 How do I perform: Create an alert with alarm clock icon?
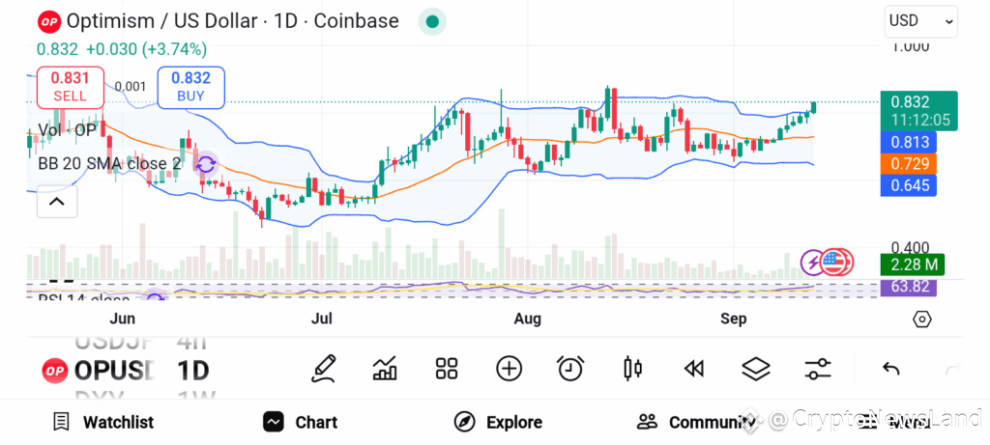click(x=570, y=369)
